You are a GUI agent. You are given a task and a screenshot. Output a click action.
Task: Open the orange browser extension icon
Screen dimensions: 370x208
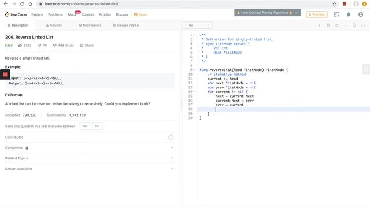tap(364, 4)
